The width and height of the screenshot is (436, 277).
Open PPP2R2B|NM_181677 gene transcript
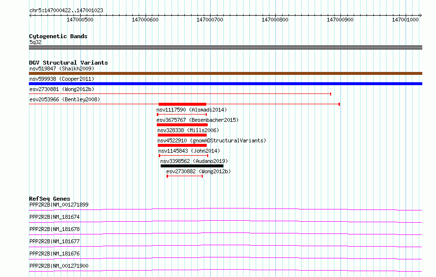point(54,241)
